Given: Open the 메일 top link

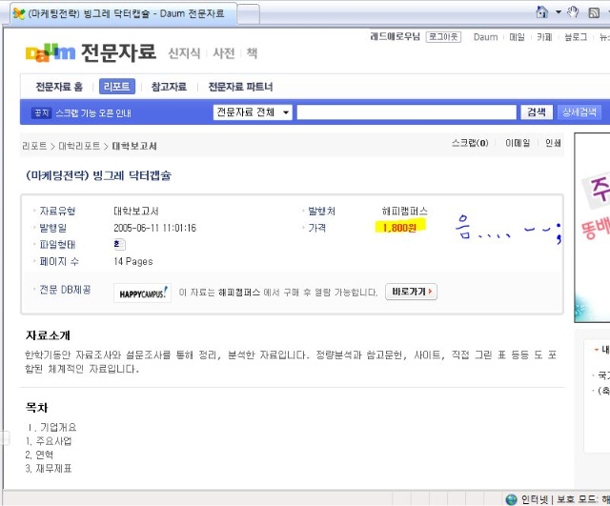Looking at the screenshot, I should (x=517, y=37).
